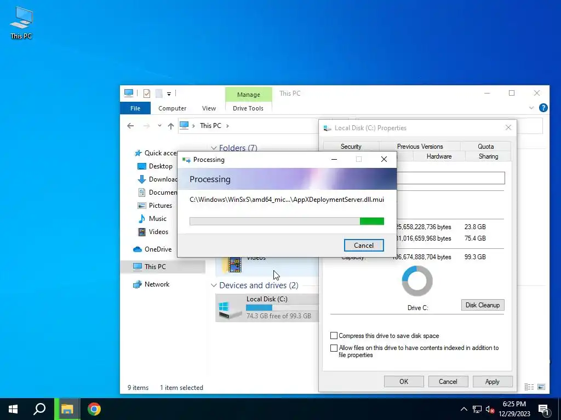The width and height of the screenshot is (561, 420).
Task: Select the Local Disk (C:) drive
Action: pyautogui.click(x=267, y=307)
